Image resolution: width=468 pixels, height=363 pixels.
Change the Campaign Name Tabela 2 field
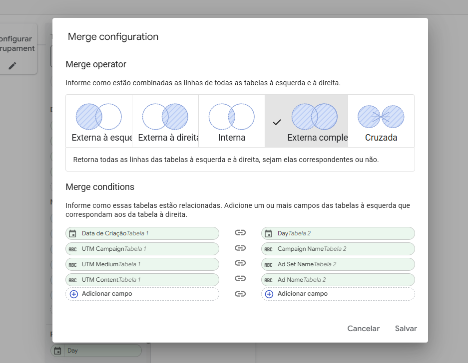338,249
